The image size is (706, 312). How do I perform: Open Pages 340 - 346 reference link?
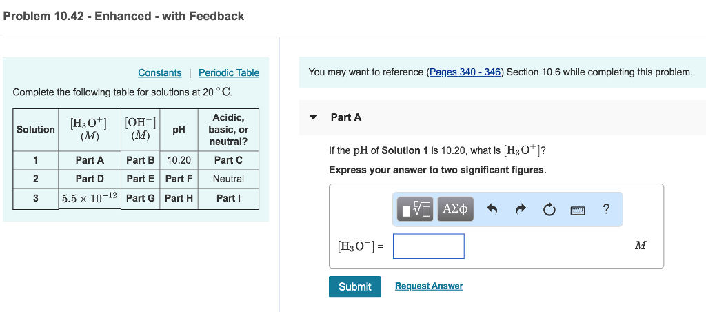(x=465, y=72)
